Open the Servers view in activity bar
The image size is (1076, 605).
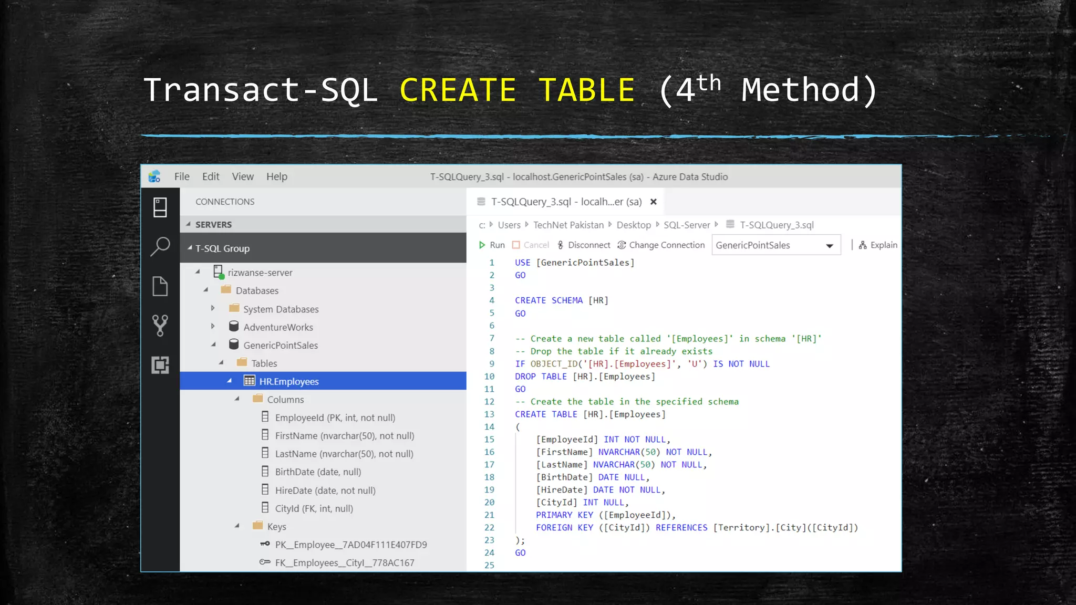[160, 207]
